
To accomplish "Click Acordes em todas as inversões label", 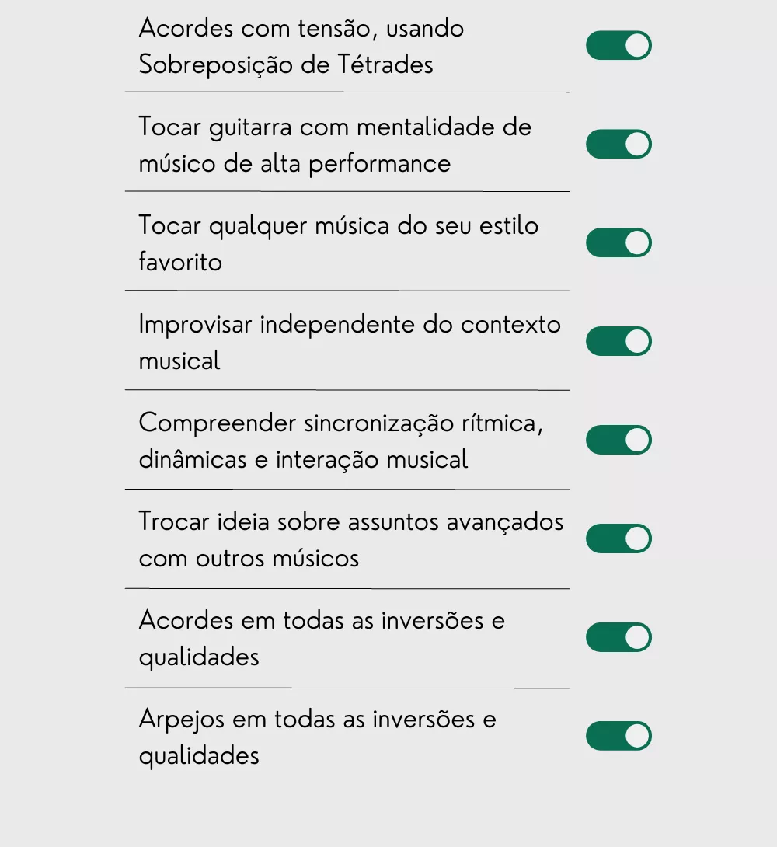I will [x=322, y=621].
